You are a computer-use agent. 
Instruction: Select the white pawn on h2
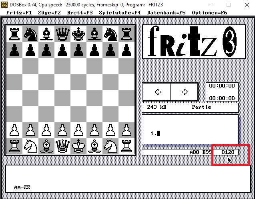coord(126,130)
